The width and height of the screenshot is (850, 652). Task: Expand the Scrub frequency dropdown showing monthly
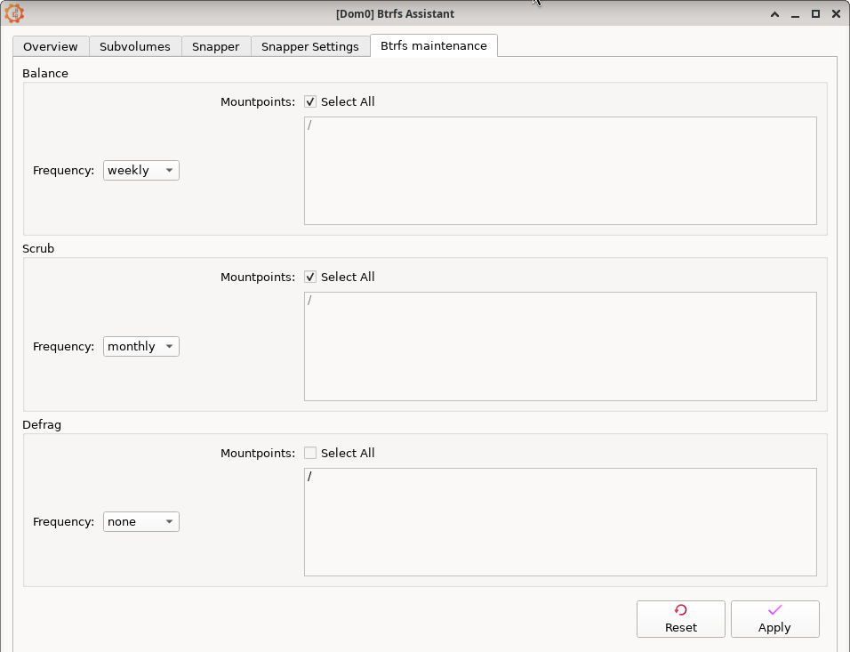(x=141, y=347)
